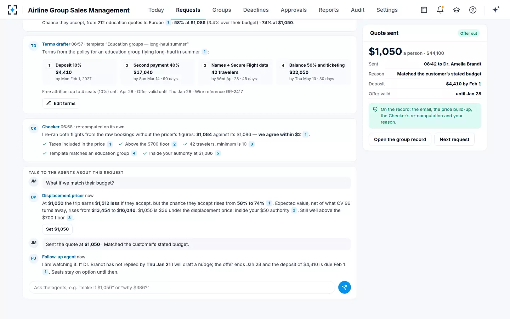
Task: Select the Deposit 10% payment step
Action: 79,72
